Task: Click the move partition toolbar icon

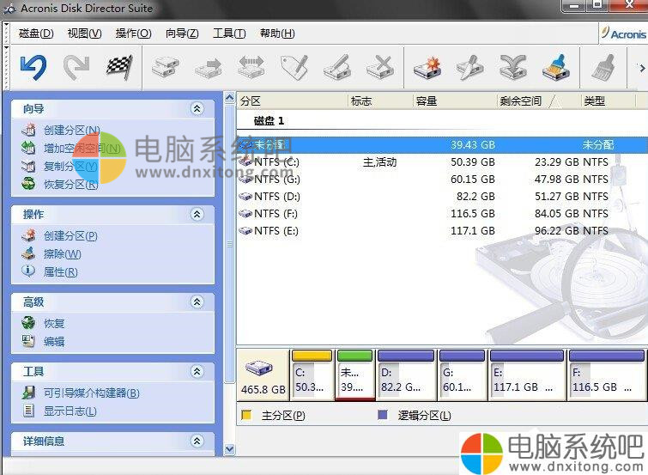Action: click(x=209, y=68)
